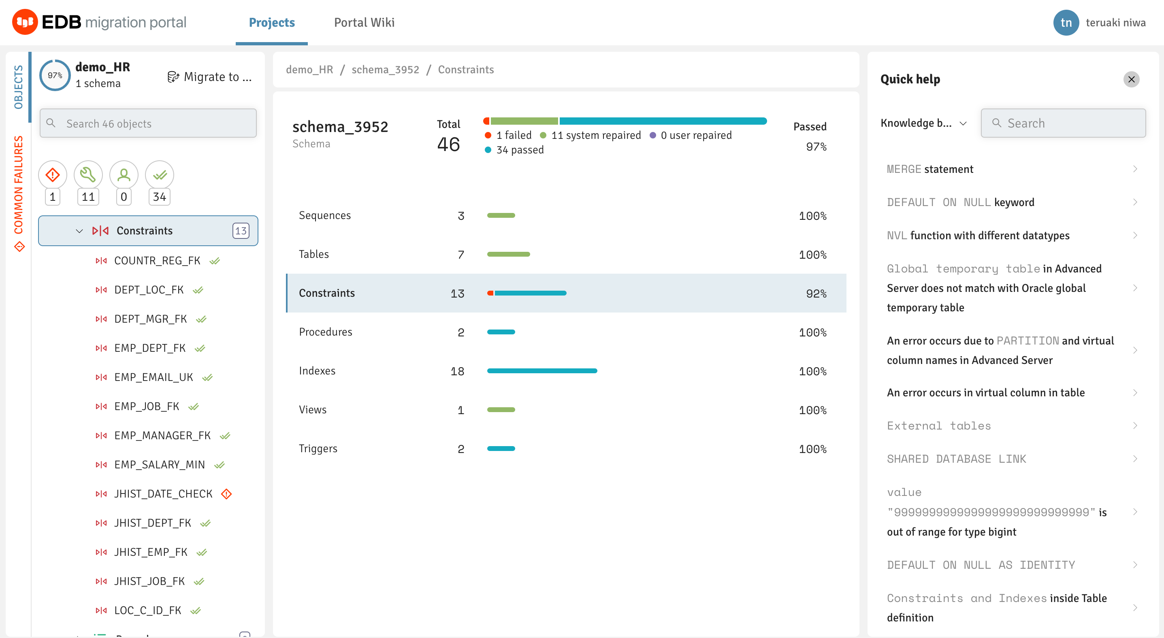Screen dimensions: 1164x638
Task: Switch to the OBJECTS side tab
Action: click(18, 87)
